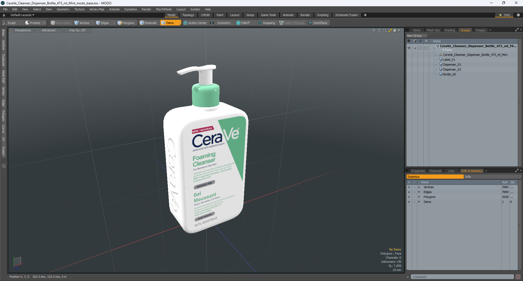This screenshot has width=523, height=281.
Task: Click the viewport pan (move) icon
Action: 374,30
